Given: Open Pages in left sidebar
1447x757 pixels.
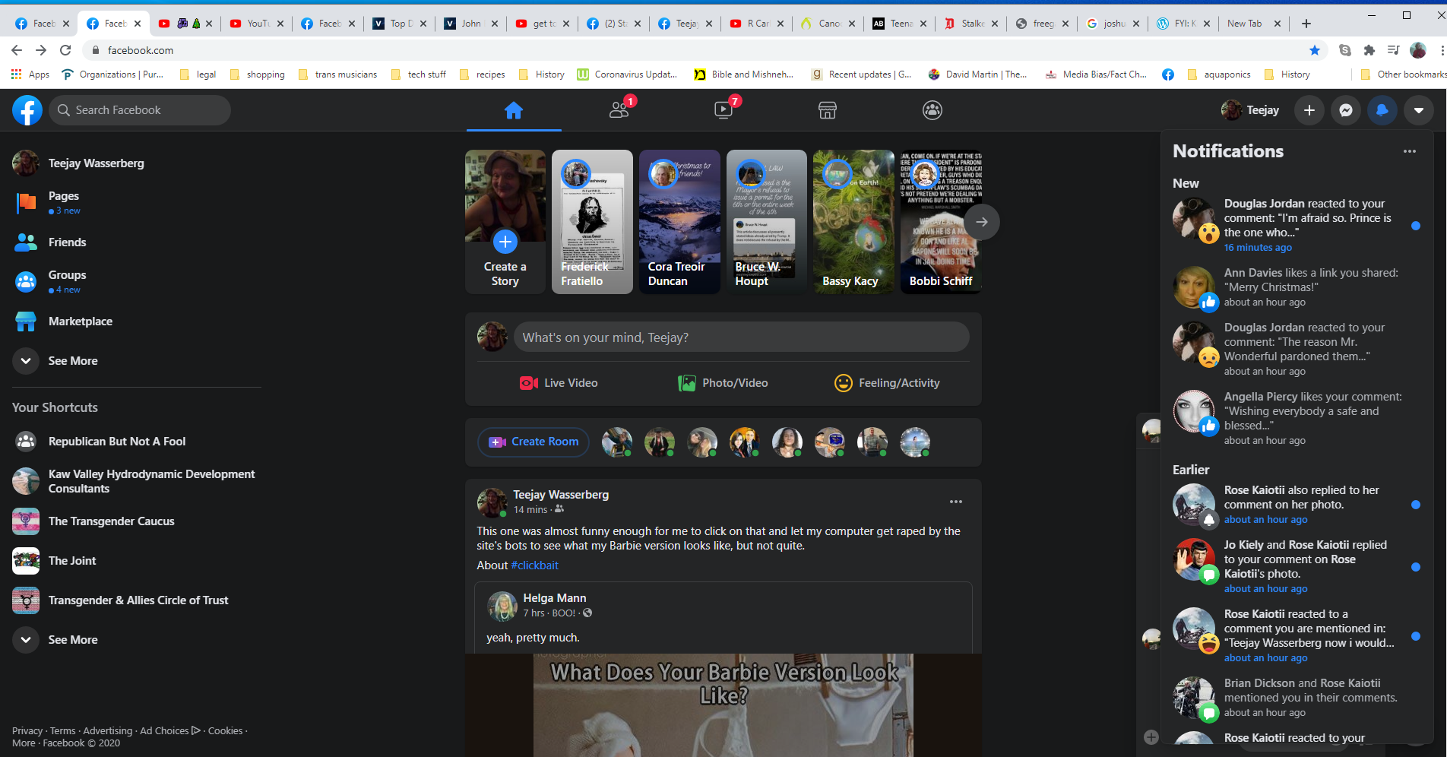Looking at the screenshot, I should tap(137, 203).
